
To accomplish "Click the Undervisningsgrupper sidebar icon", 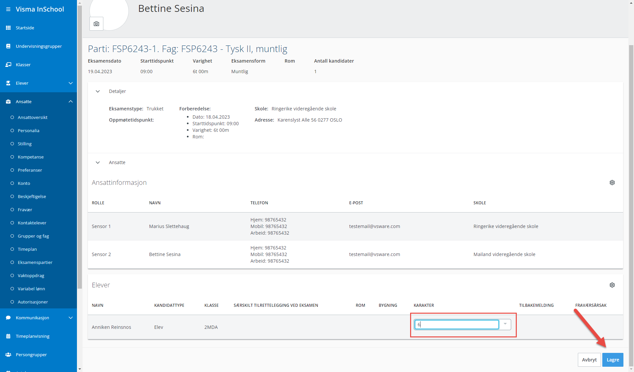I will 8,46.
